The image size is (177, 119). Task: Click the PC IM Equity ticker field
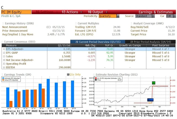[x=16, y=12]
